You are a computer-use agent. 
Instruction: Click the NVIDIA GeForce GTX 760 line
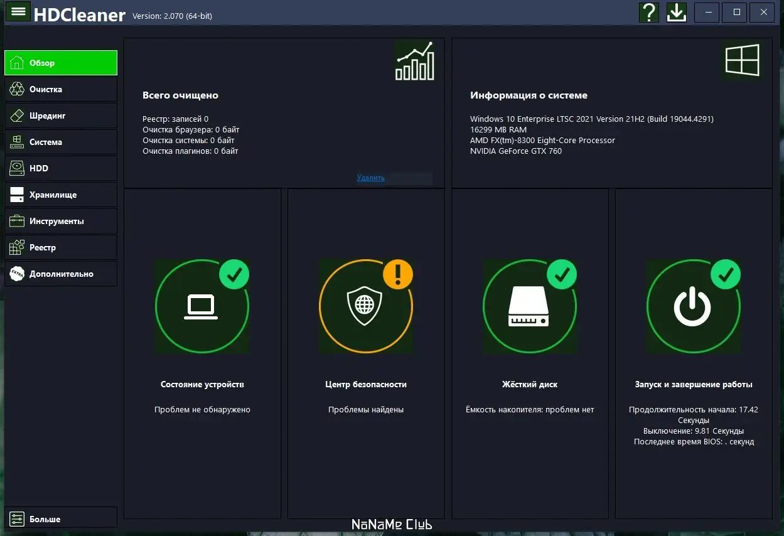tap(516, 151)
